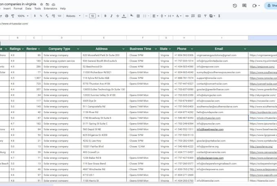The width and height of the screenshot is (277, 186).
Task: Open the Functions sigma menu
Action: [219, 16]
